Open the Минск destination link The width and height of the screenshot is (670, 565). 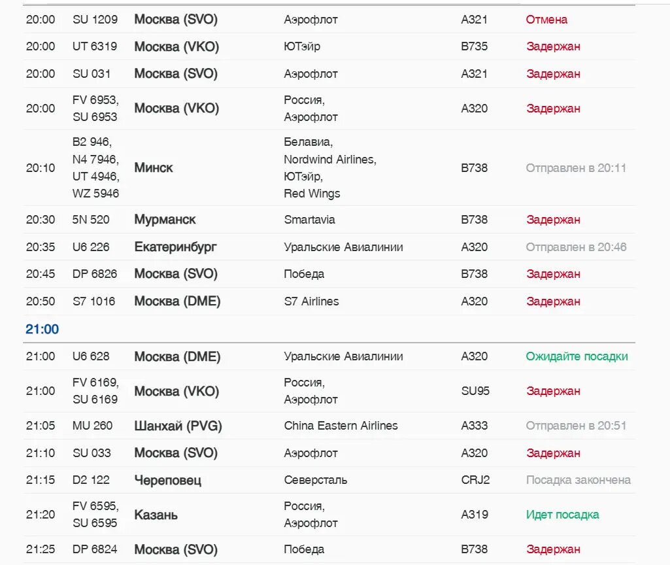click(154, 168)
